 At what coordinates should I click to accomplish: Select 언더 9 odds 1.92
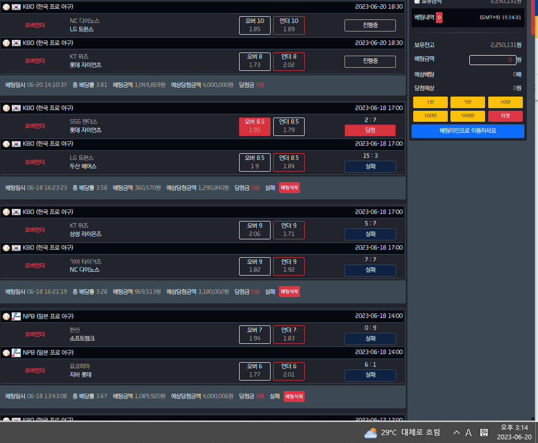(x=289, y=266)
